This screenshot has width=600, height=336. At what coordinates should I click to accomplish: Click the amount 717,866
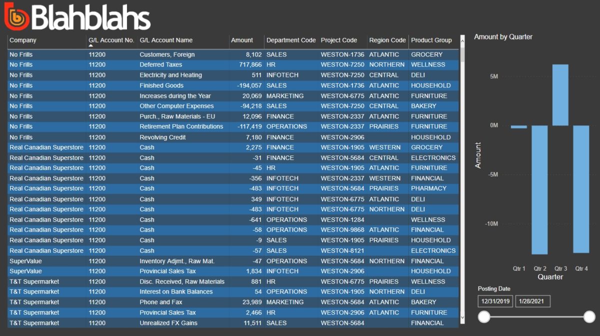click(250, 64)
